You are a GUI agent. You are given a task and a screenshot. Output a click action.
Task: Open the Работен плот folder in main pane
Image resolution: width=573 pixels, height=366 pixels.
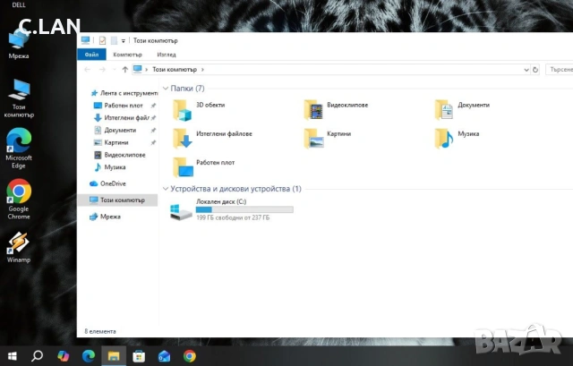click(203, 167)
